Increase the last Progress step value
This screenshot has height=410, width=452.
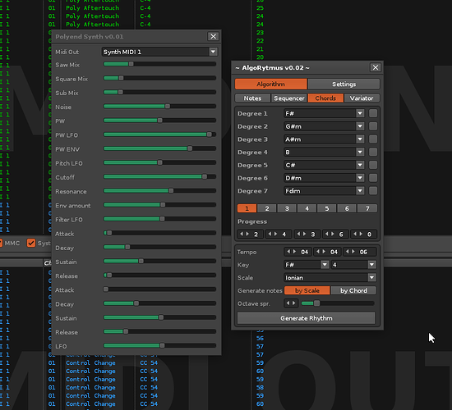pos(361,234)
